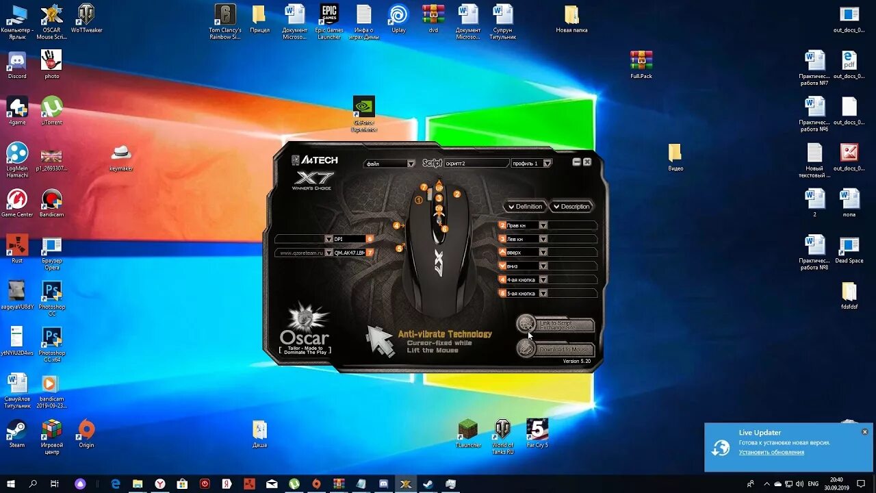This screenshot has height=493, width=876.
Task: Select Full.Pack archive on desktop
Action: click(641, 65)
